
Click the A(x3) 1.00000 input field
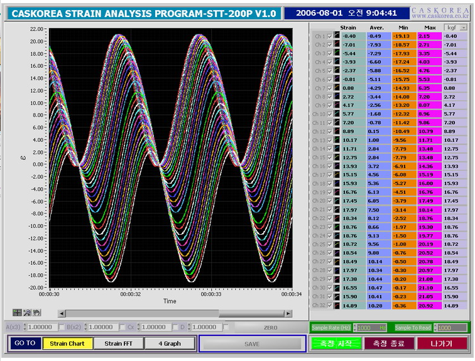click(x=42, y=327)
